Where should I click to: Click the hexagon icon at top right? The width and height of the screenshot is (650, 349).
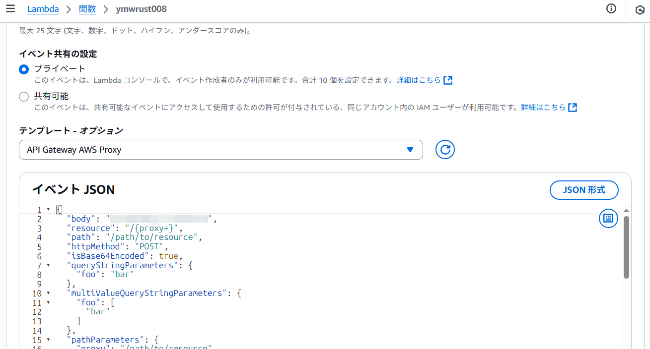(x=640, y=9)
